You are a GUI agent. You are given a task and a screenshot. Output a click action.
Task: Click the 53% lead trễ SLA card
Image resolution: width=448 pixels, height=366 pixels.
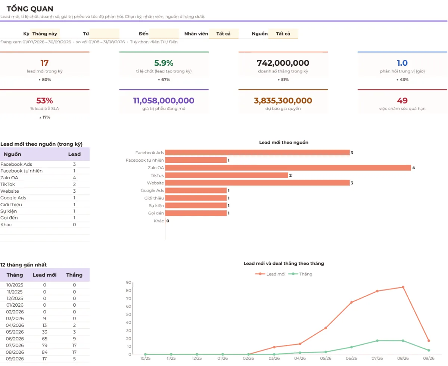coord(45,106)
